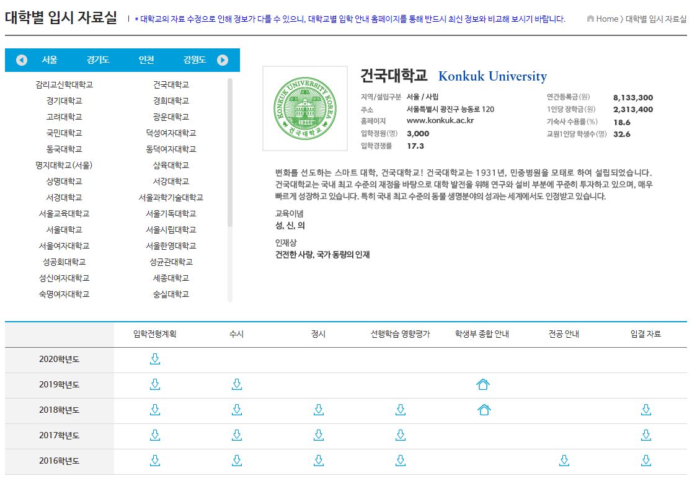
Task: Select the 경기도 region tab
Action: click(x=98, y=60)
